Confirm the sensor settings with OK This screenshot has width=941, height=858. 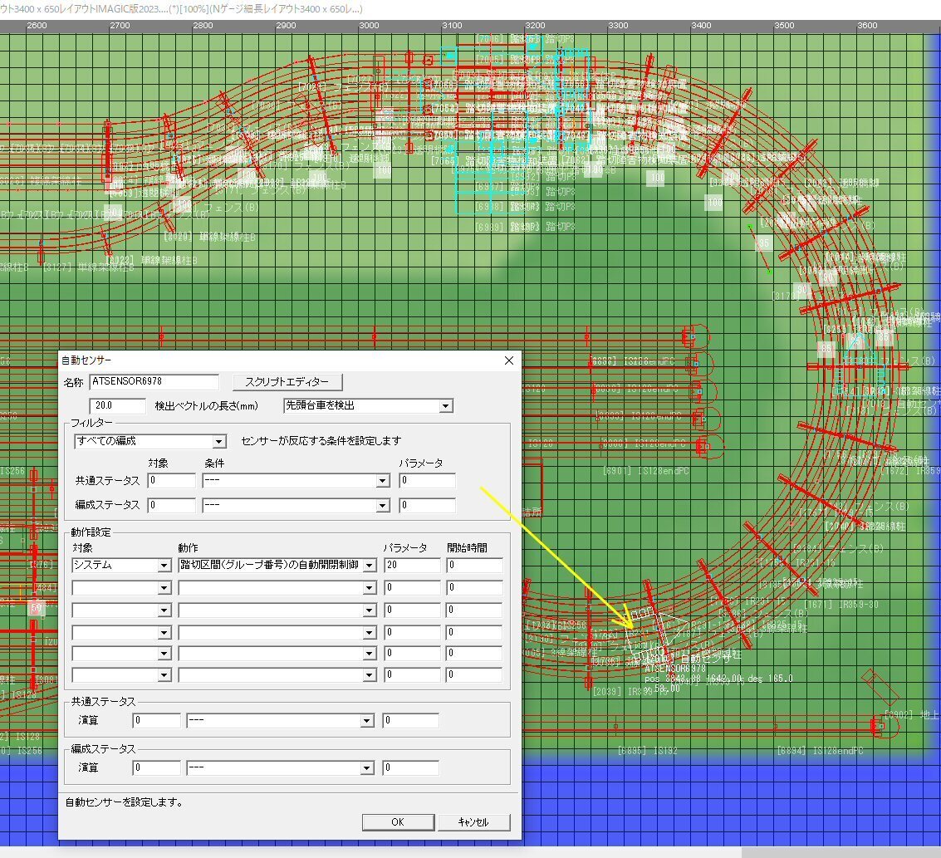point(398,822)
